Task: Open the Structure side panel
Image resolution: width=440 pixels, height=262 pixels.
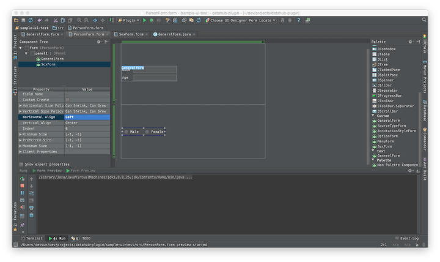Action: pyautogui.click(x=15, y=81)
